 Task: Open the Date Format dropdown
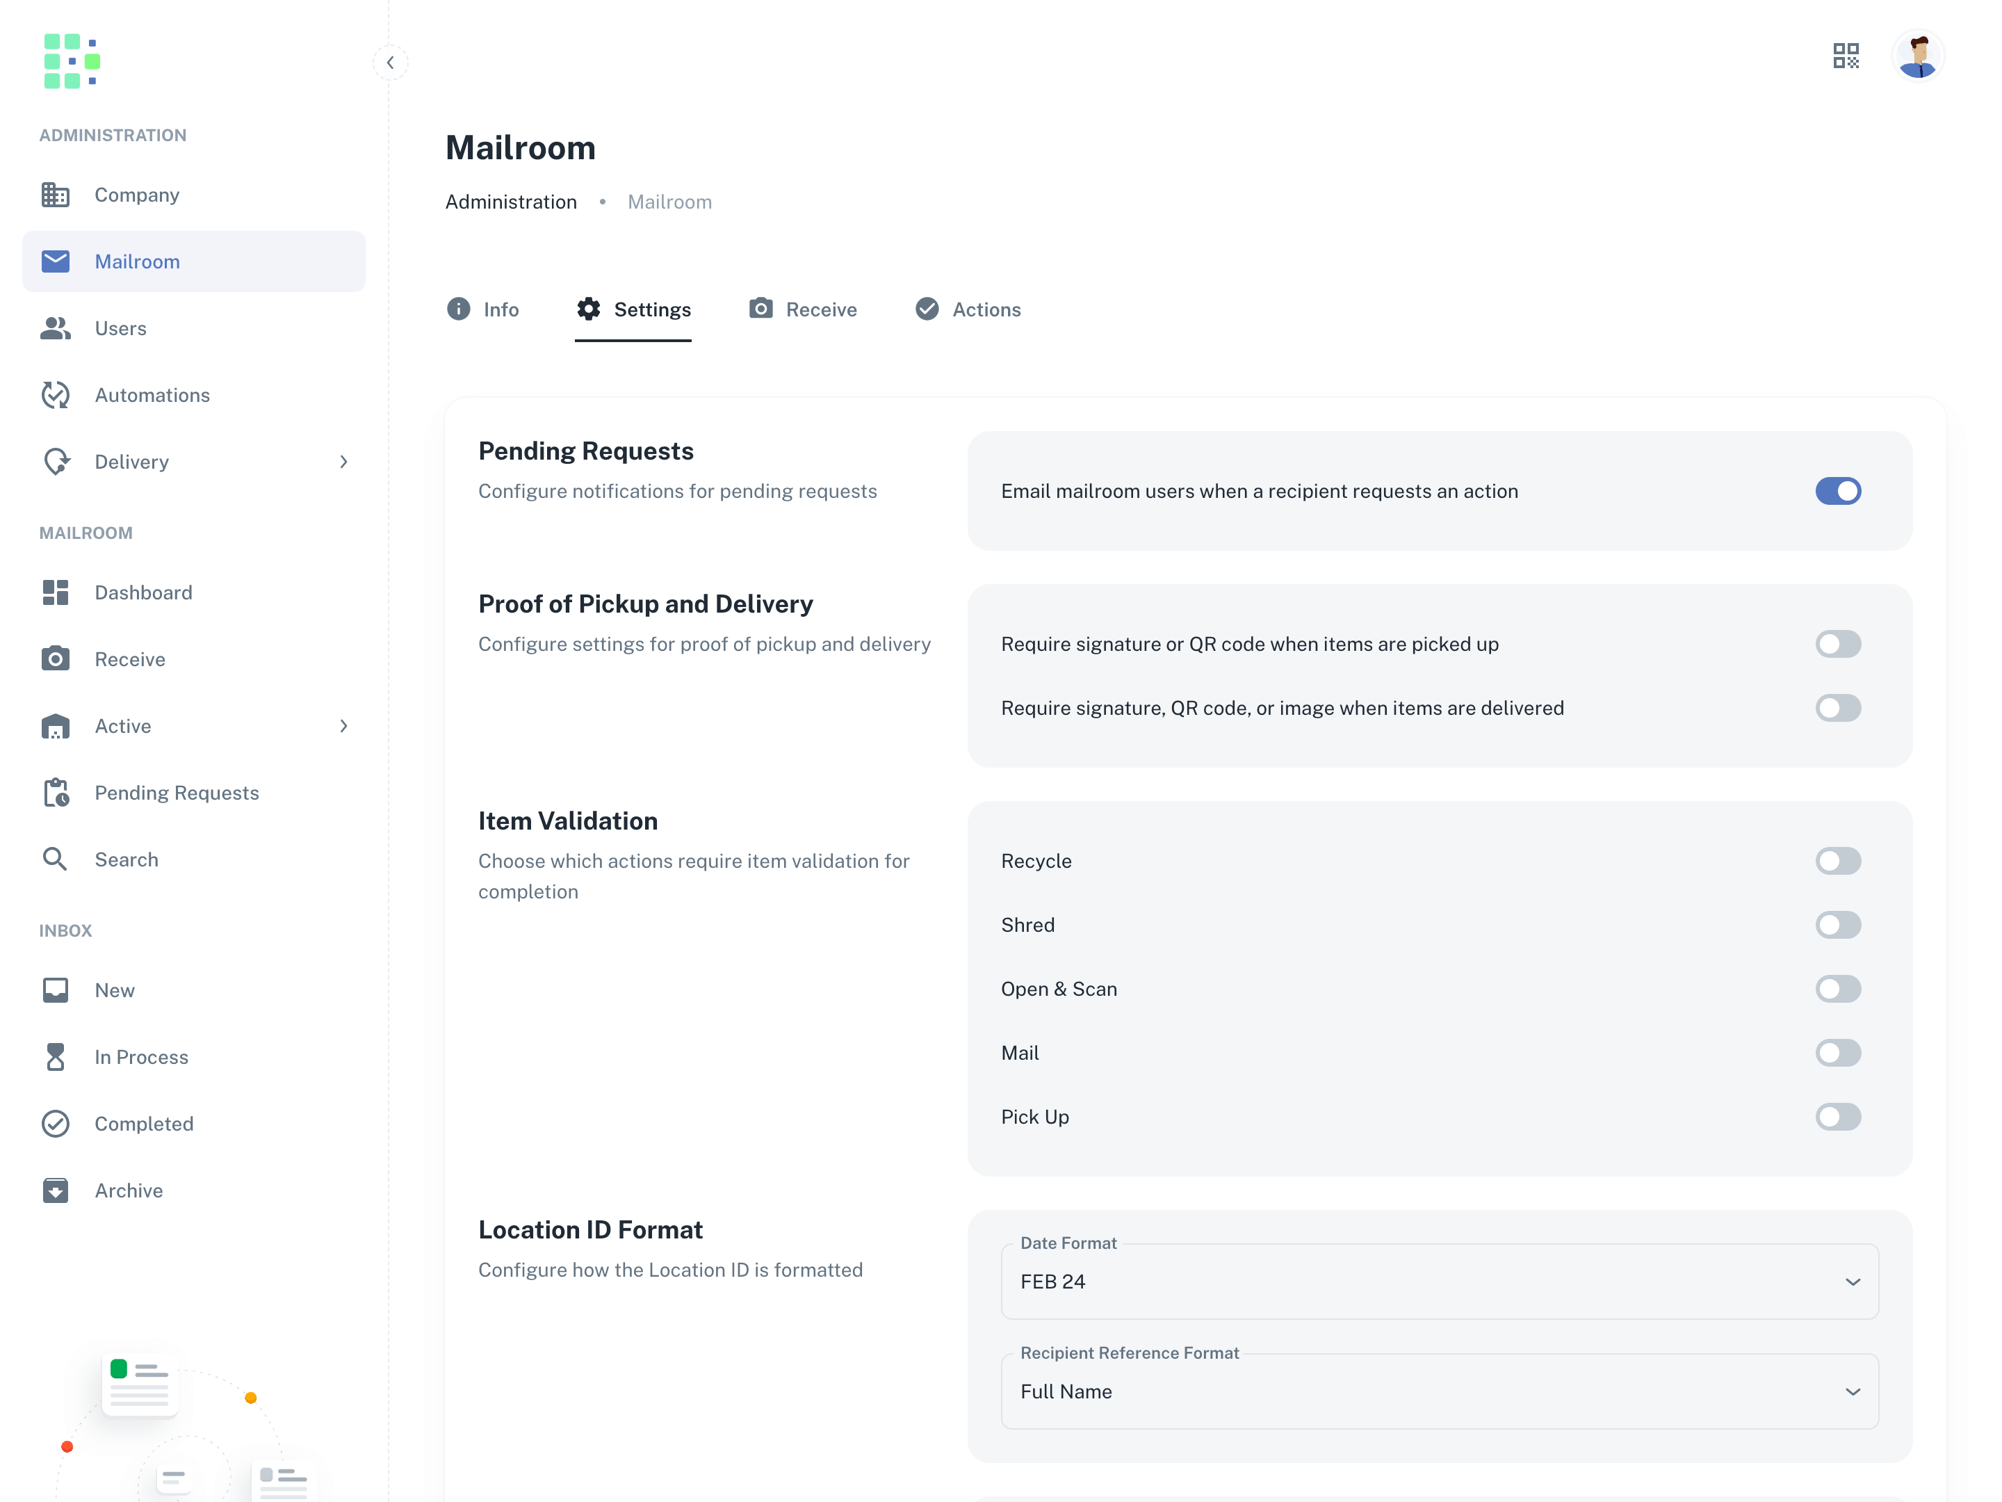pos(1439,1281)
